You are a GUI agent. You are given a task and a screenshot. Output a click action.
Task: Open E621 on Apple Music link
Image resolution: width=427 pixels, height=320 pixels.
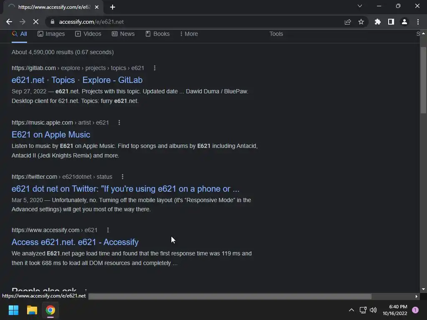[51, 135]
